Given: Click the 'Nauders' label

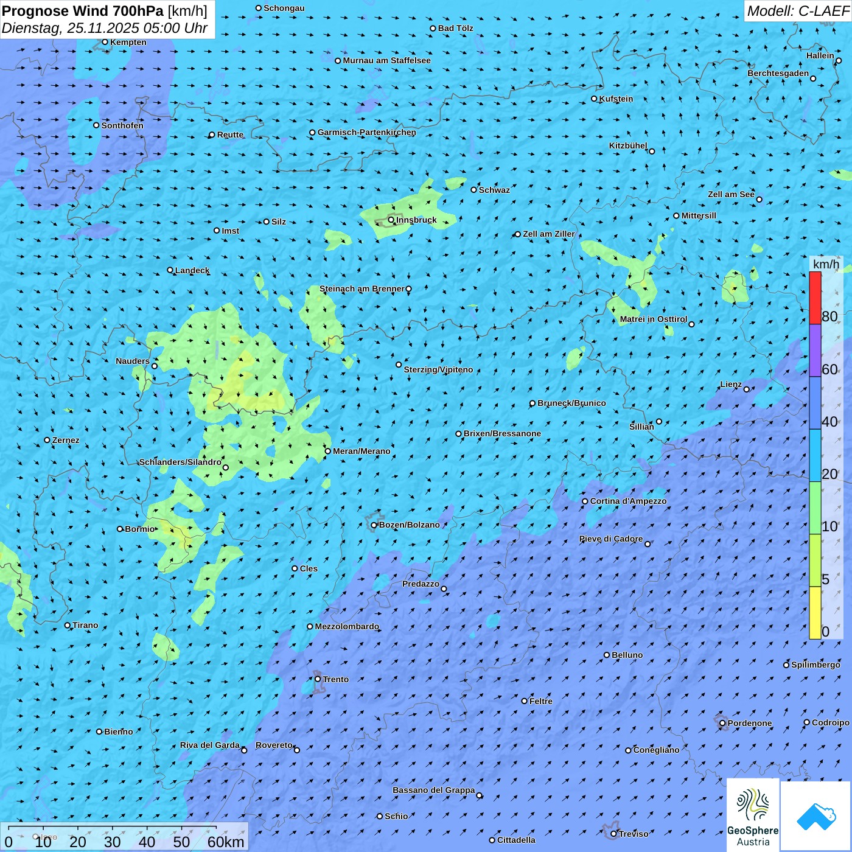Looking at the screenshot, I should [133, 361].
